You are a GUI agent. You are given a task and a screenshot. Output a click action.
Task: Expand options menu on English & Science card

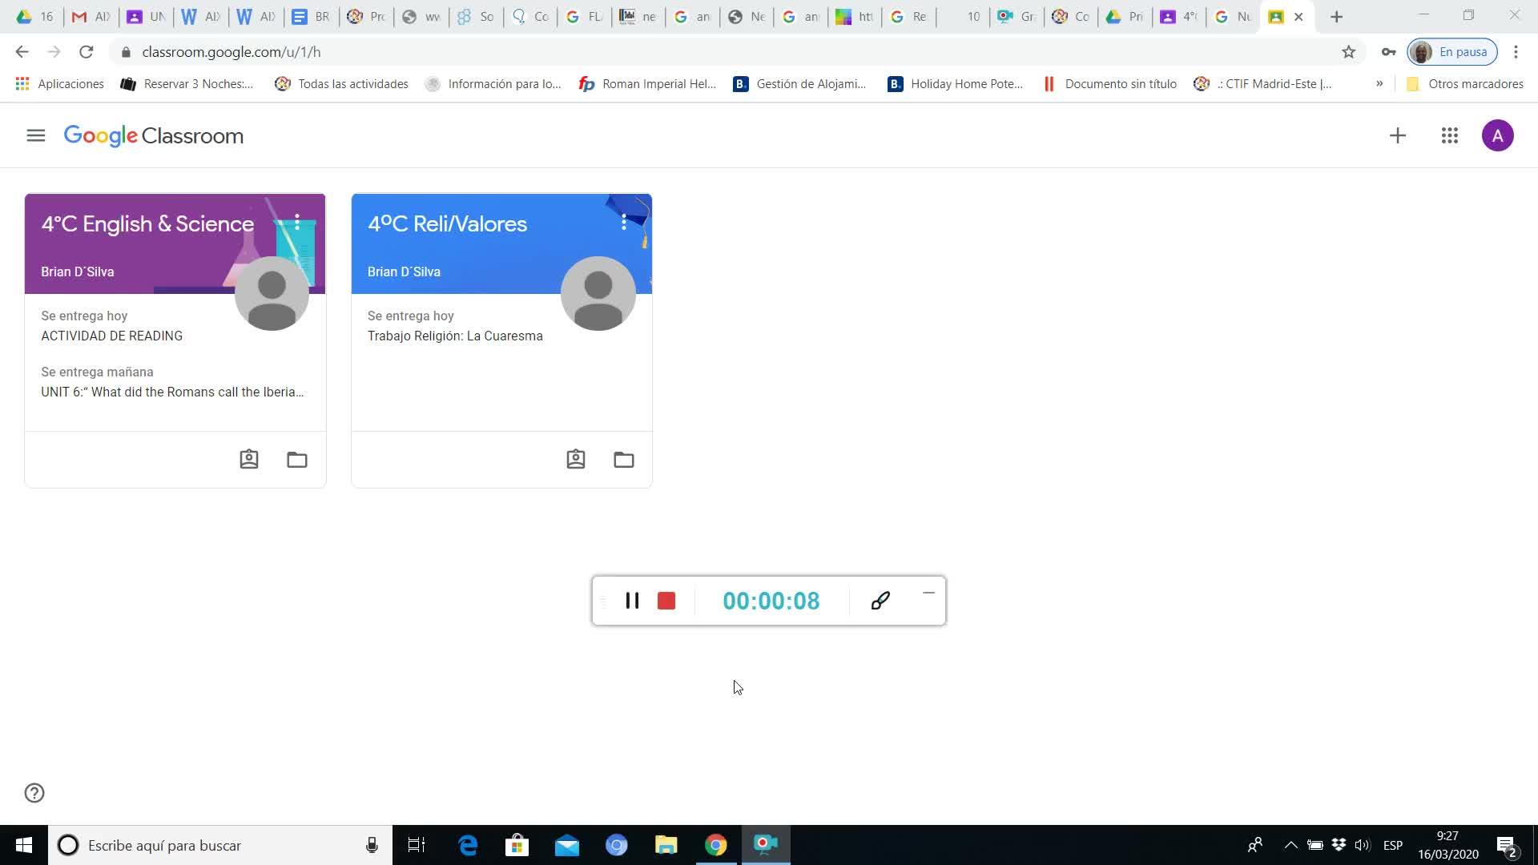pos(297,223)
